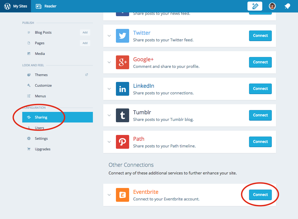The image size is (298, 219).
Task: Click the Sharing icon in sidebar
Action: [x=29, y=117]
